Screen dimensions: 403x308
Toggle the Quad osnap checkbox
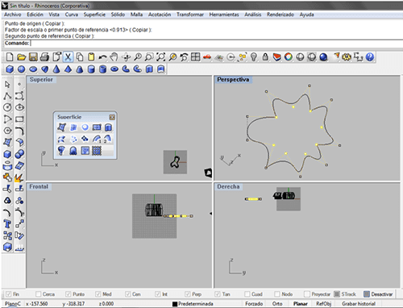click(247, 294)
